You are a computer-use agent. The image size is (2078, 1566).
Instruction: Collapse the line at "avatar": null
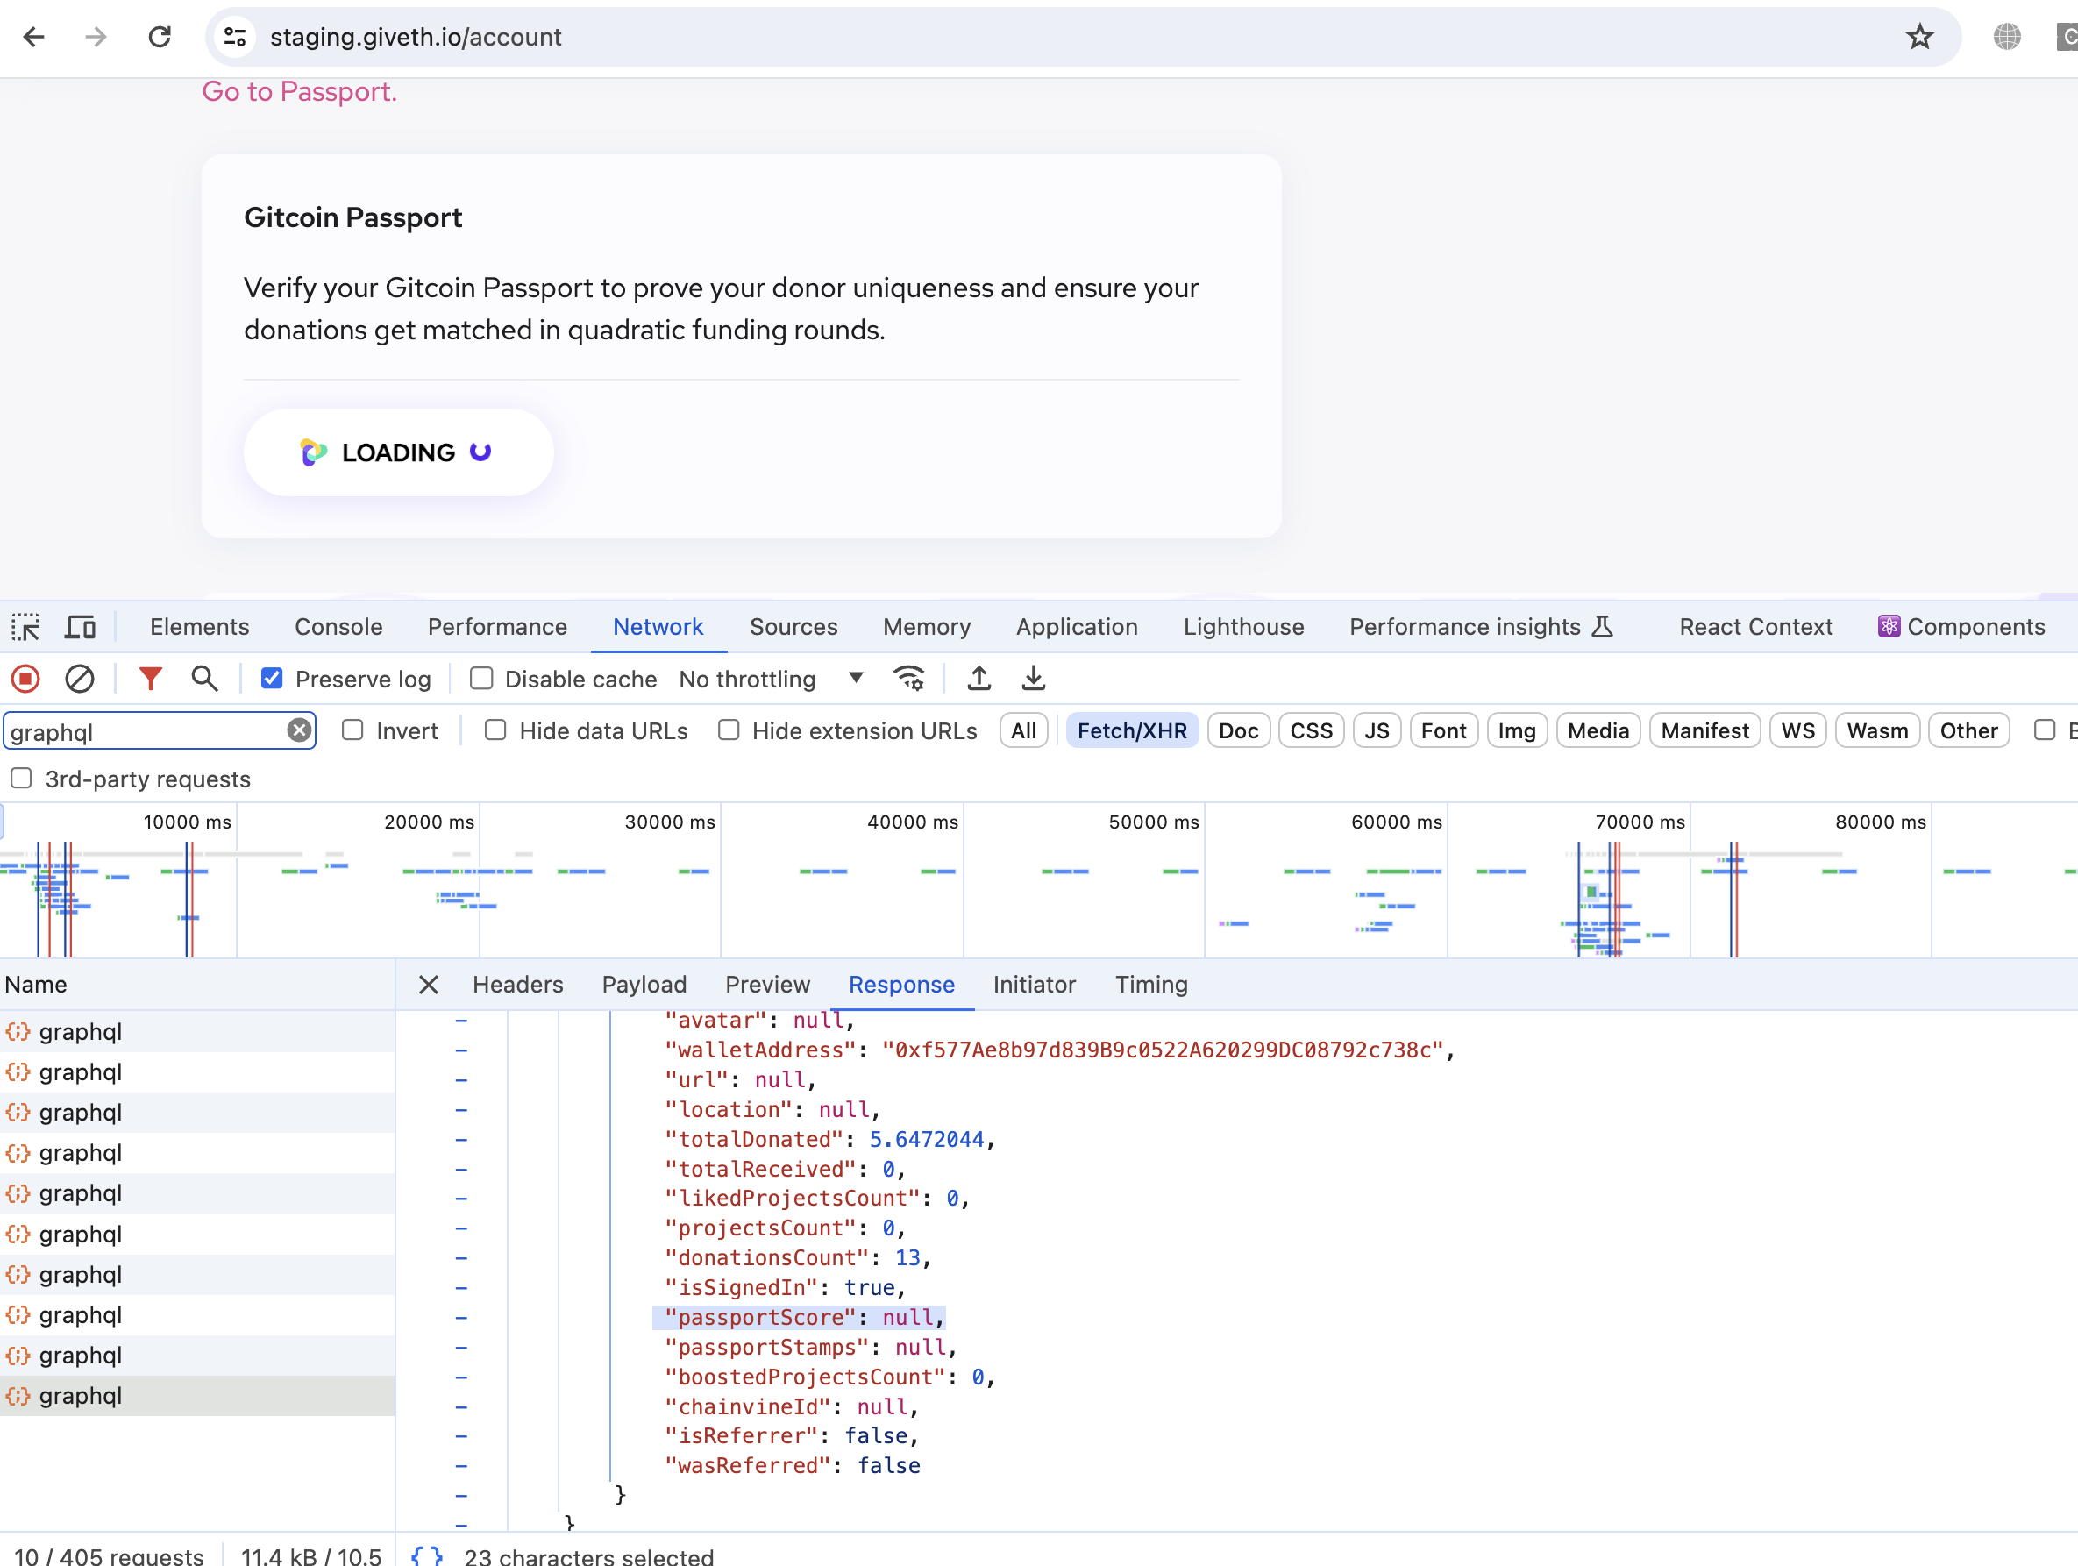pos(461,1021)
